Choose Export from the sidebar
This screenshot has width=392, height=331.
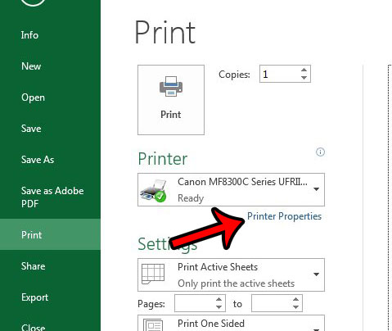[x=34, y=297]
